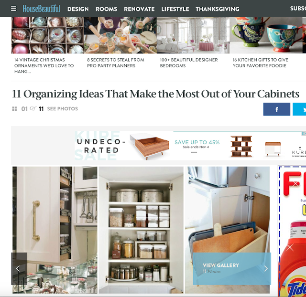
Task: Click the AdChoices icon on banner ad
Action: (304, 134)
